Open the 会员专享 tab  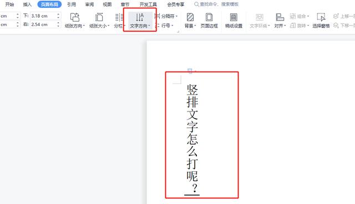pyautogui.click(x=176, y=4)
